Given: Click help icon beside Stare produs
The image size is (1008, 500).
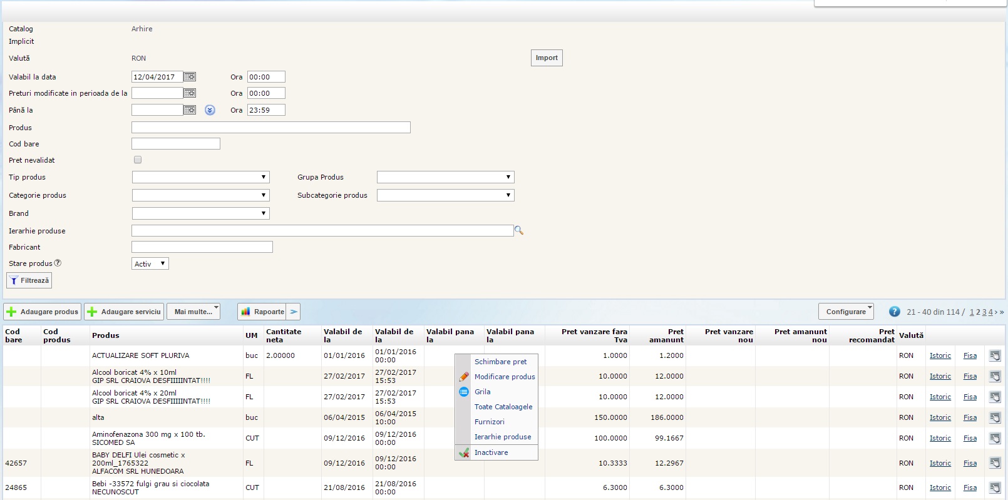Looking at the screenshot, I should [58, 263].
